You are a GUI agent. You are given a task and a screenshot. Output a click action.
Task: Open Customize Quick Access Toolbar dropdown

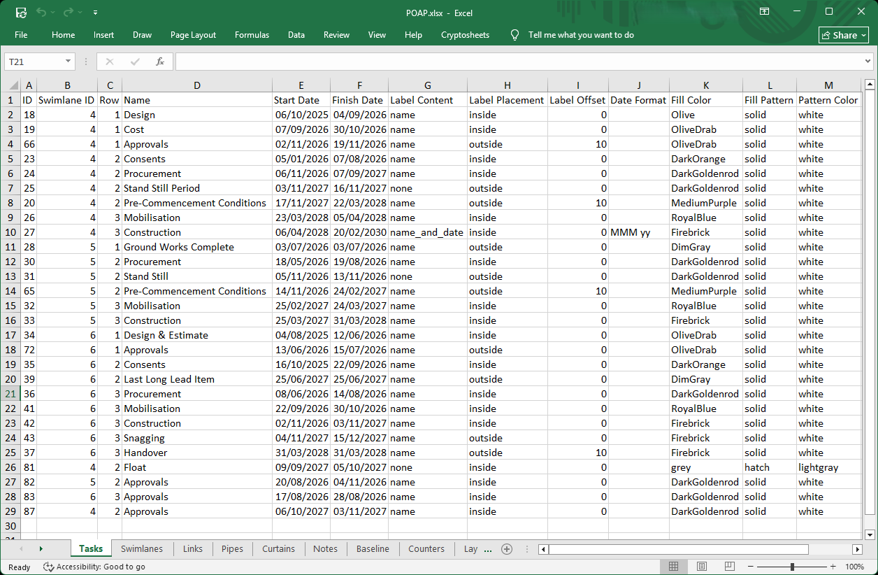click(x=95, y=13)
